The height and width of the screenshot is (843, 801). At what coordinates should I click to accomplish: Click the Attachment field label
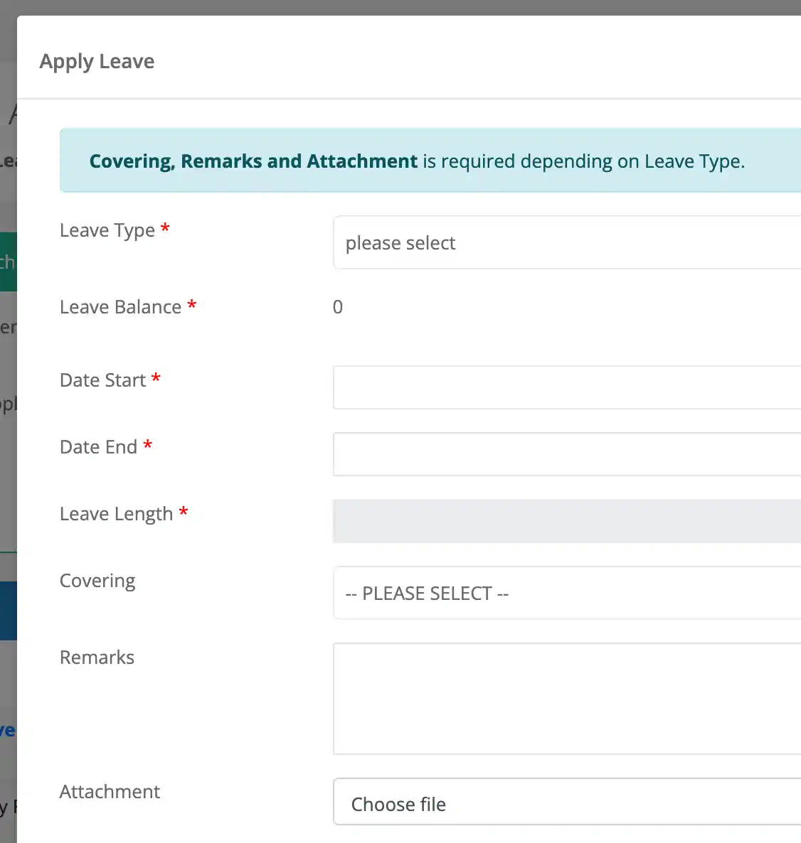[x=110, y=792]
